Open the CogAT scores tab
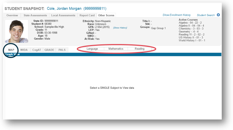 click(x=36, y=50)
